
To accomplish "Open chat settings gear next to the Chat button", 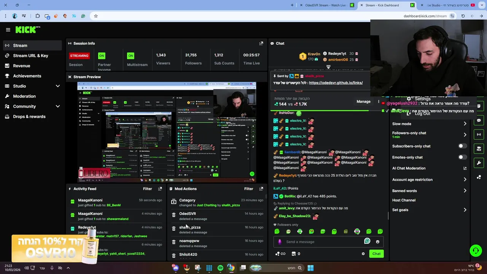I will coord(363,254).
